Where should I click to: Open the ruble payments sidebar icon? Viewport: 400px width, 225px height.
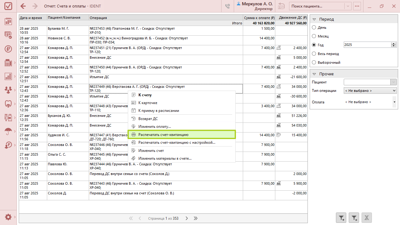(8, 49)
